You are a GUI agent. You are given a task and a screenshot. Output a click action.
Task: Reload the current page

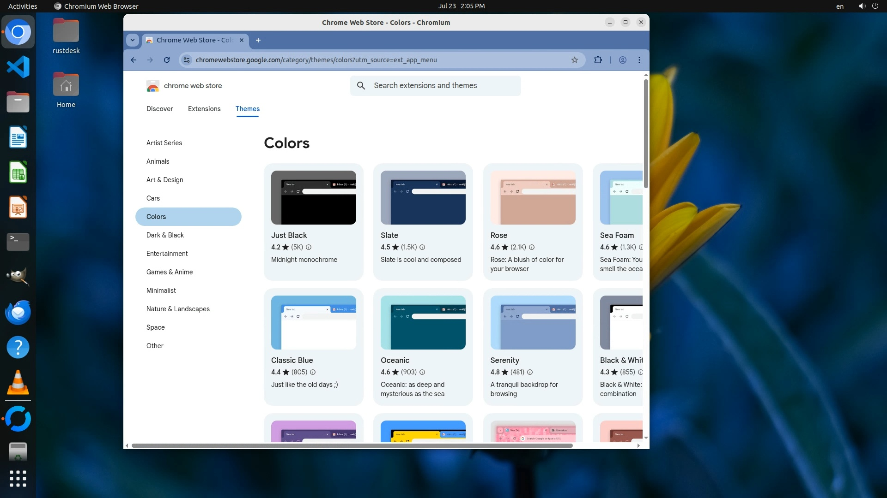[167, 60]
